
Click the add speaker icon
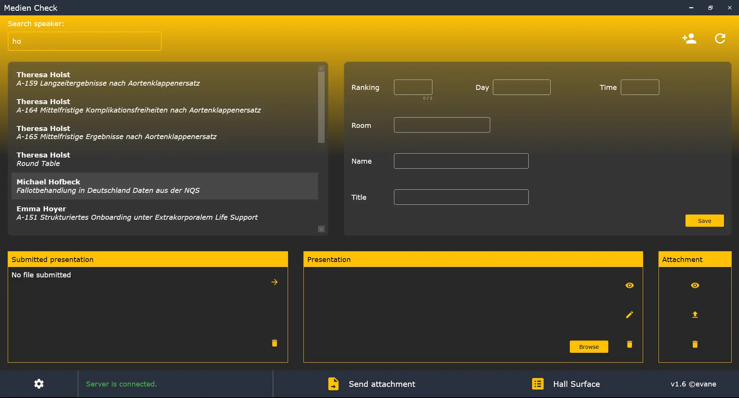(x=689, y=38)
